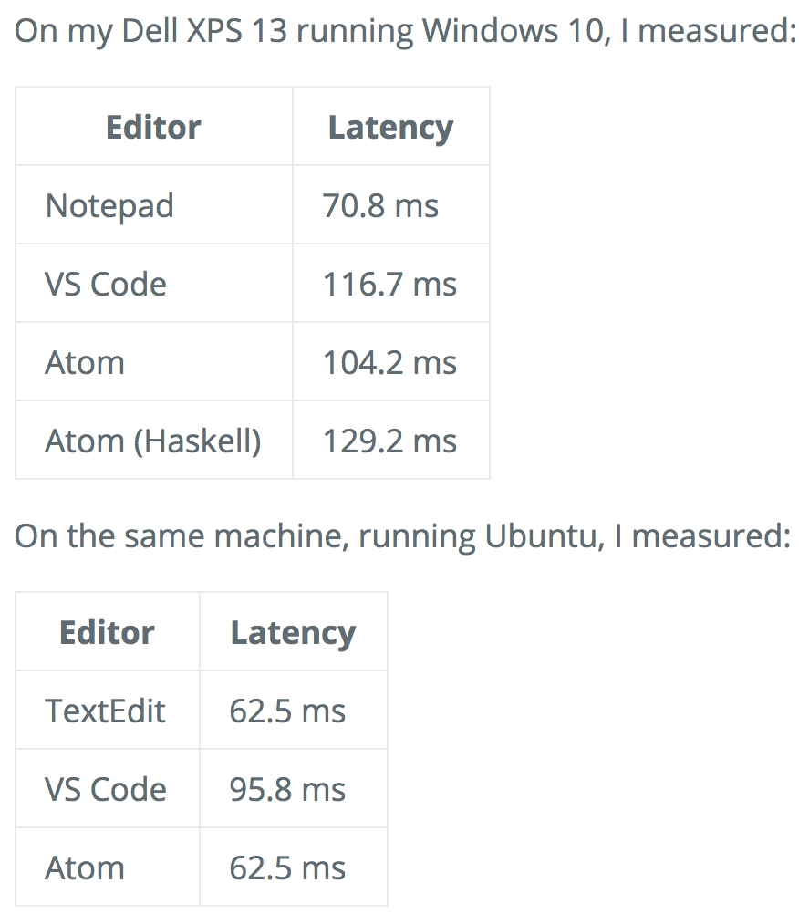Select Atom in the Ubuntu table
The height and width of the screenshot is (914, 799).
coord(85,868)
